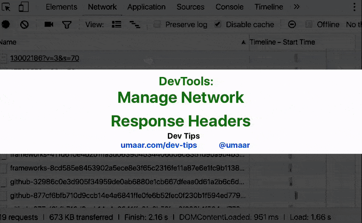Image resolution: width=362 pixels, height=223 pixels.
Task: Show more tabs with the chevron
Action: tap(297, 7)
